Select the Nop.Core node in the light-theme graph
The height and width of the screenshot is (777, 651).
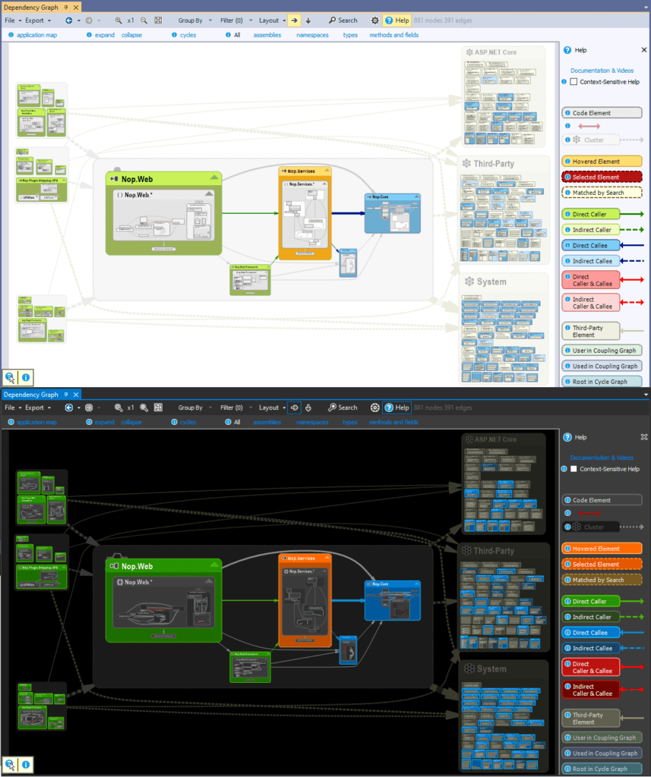393,213
